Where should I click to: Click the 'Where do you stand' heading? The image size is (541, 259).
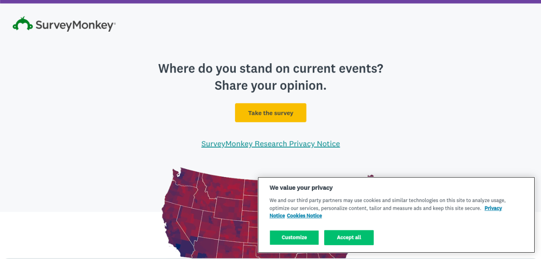pyautogui.click(x=270, y=68)
